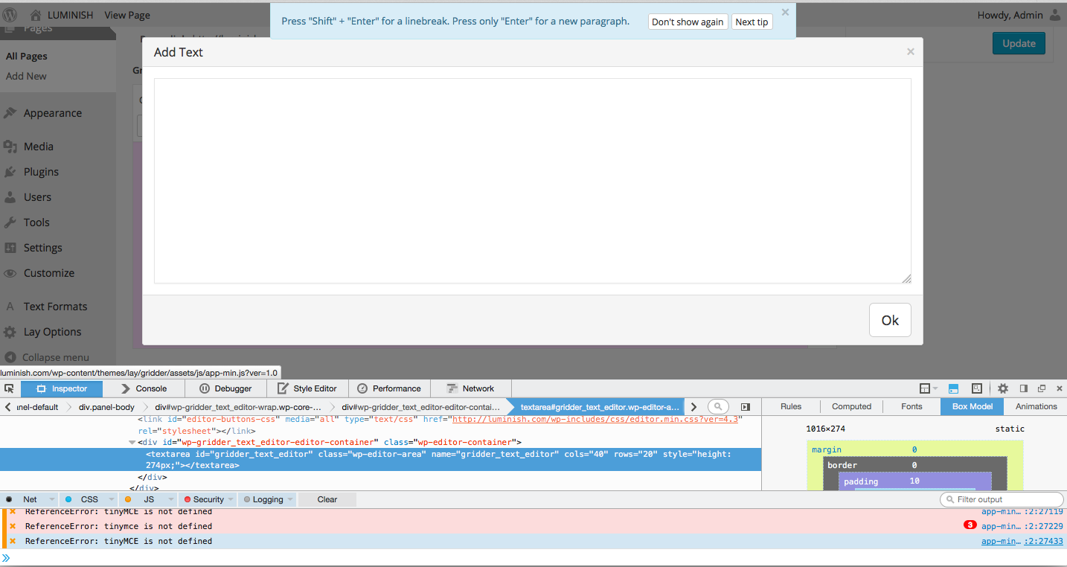This screenshot has height=567, width=1067.
Task: Open Responsive Design Mode icon
Action: point(976,388)
